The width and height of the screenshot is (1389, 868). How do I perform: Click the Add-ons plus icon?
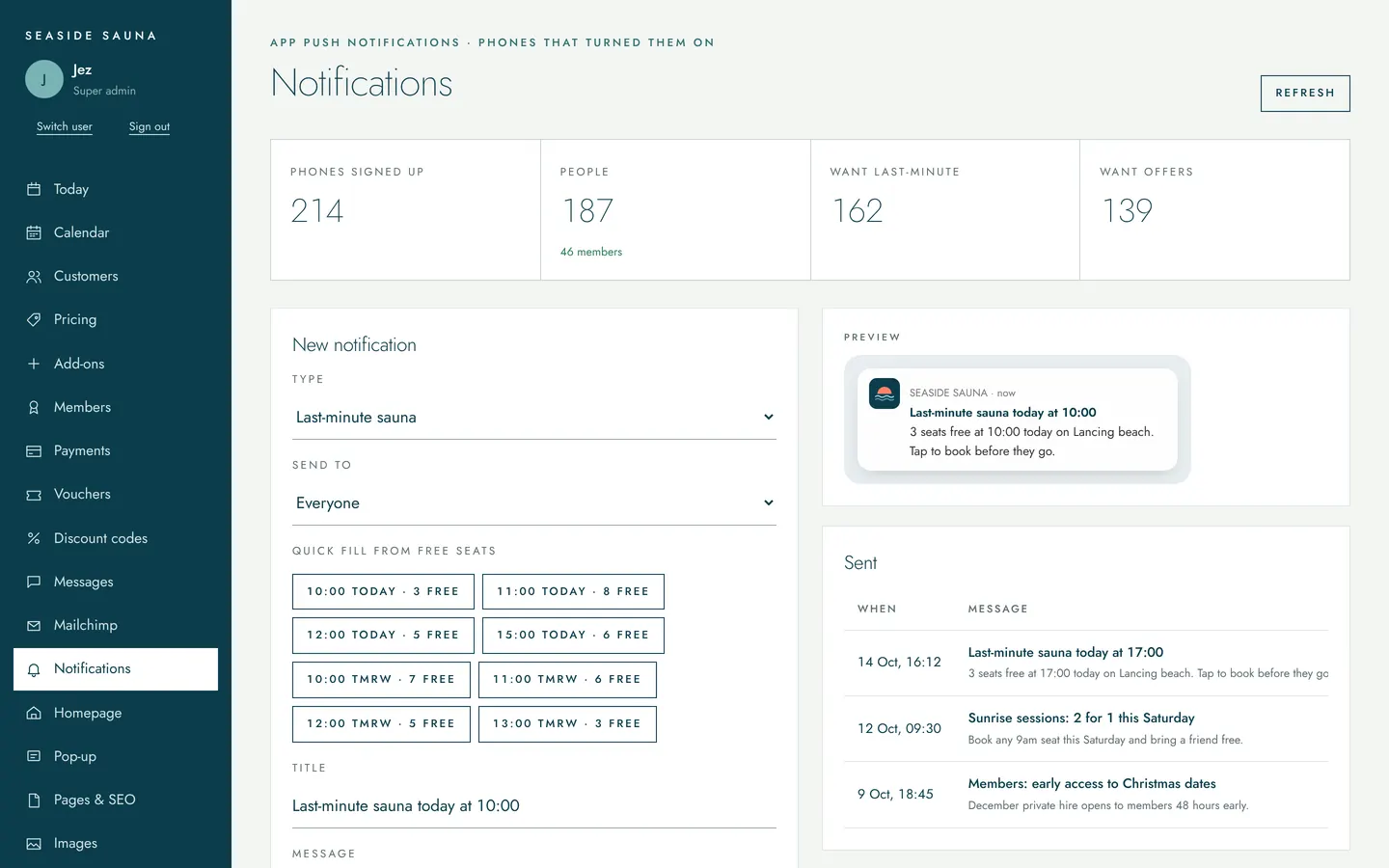[x=34, y=364]
